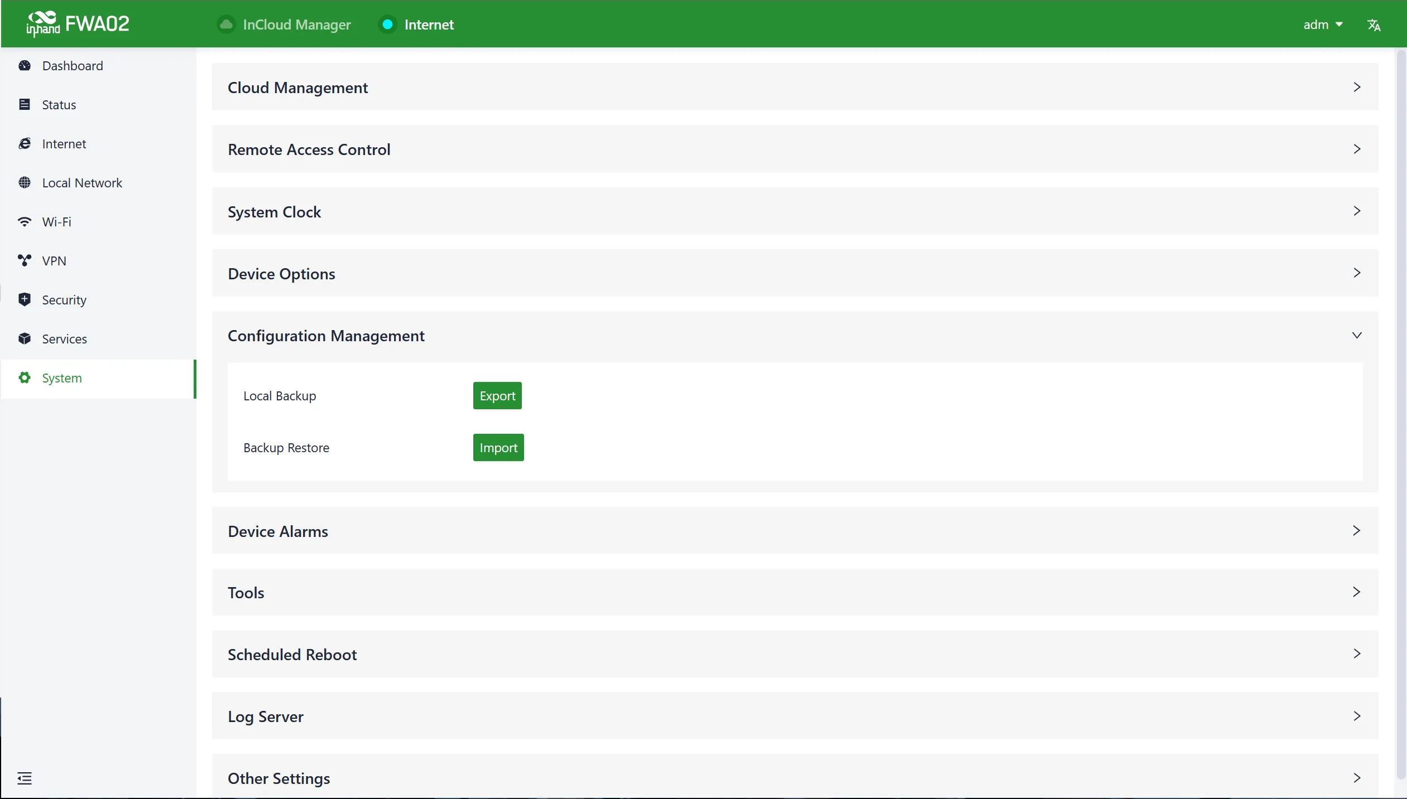The image size is (1407, 799).
Task: Click the Scheduled Reboot heading
Action: point(292,655)
